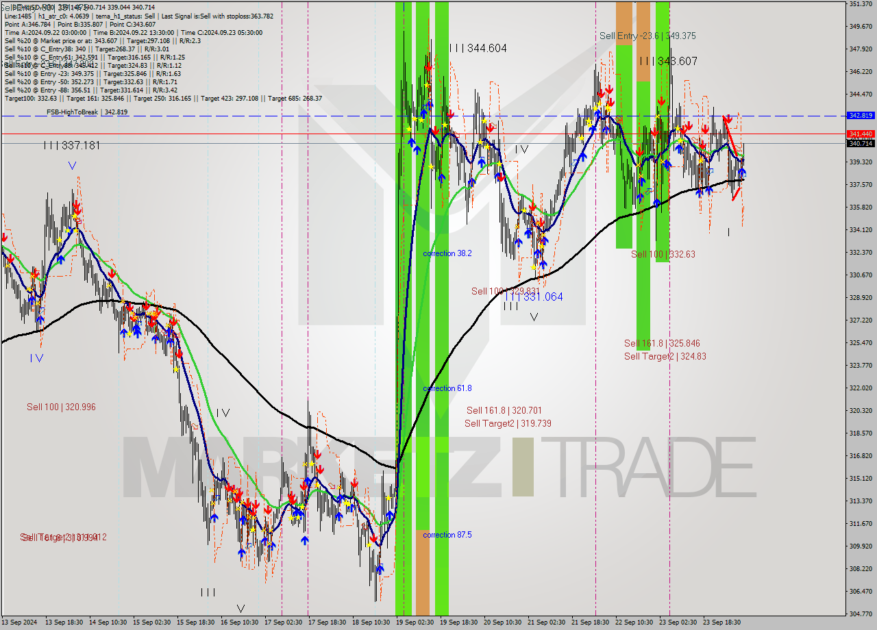
Task: Click the 328.920 price axis value
Action: 861,298
